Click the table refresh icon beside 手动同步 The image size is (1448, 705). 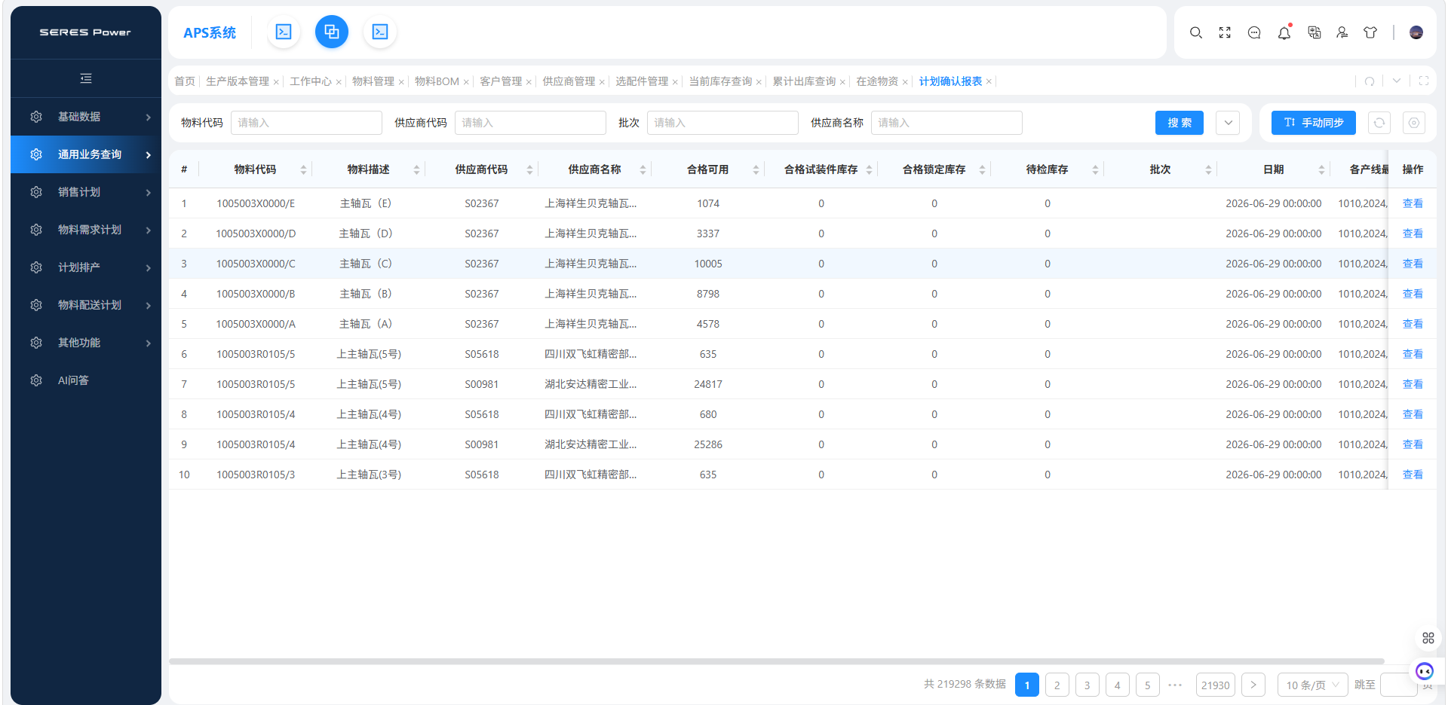pos(1379,123)
